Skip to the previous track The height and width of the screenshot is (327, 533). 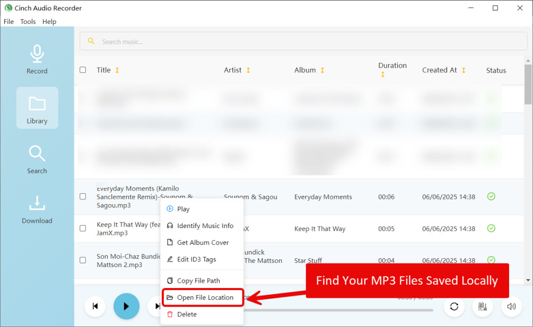(x=95, y=306)
